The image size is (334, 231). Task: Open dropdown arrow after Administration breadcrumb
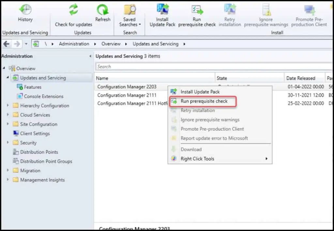click(95, 44)
